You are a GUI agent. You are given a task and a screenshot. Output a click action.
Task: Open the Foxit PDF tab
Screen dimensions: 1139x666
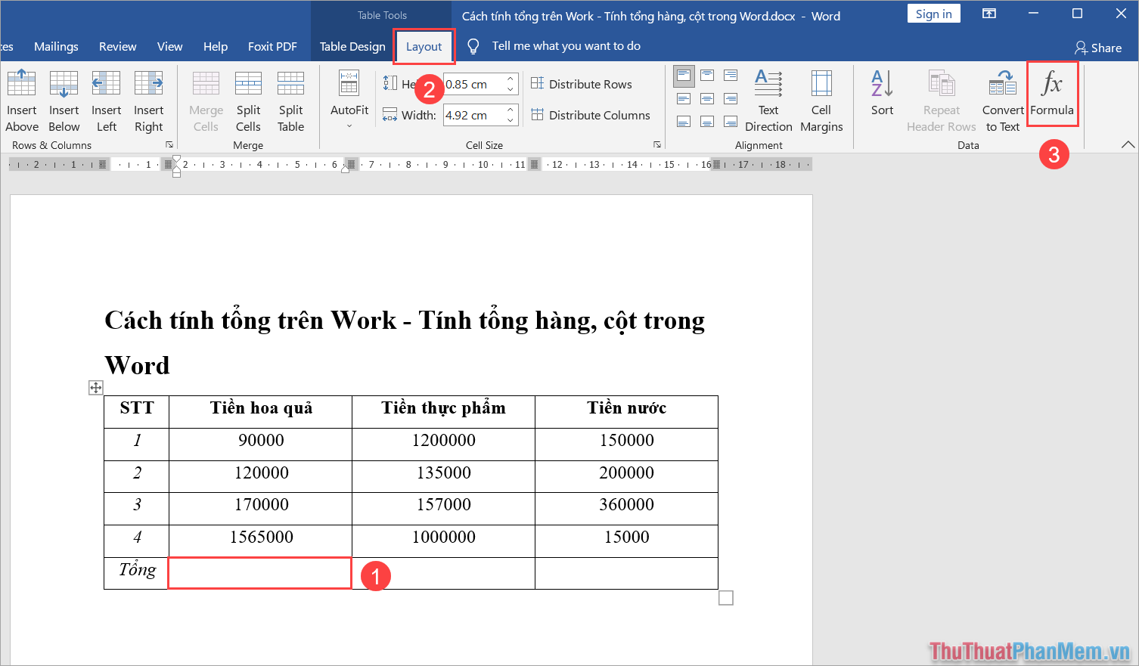tap(272, 46)
